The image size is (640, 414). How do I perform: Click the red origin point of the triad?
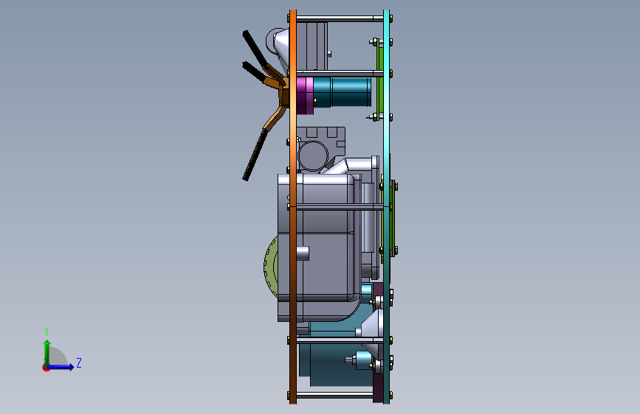tap(45, 368)
